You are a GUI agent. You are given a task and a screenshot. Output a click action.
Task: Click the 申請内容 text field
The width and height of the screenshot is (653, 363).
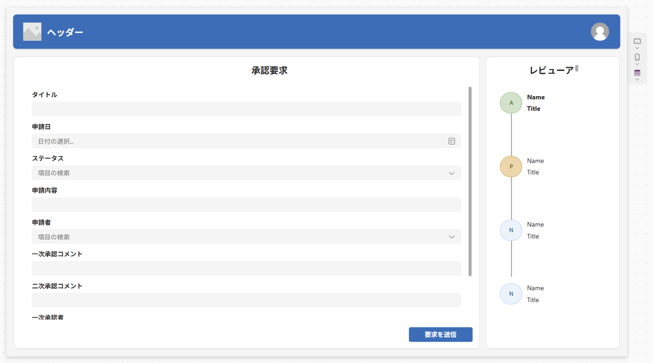246,205
